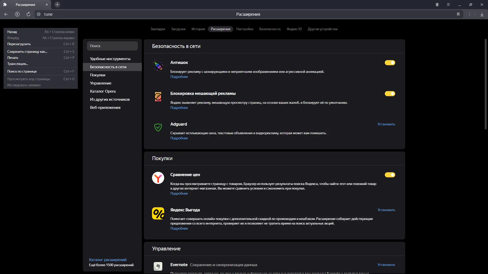This screenshot has height=274, width=488.
Task: Open the address bar three-dot options
Action: [469, 14]
